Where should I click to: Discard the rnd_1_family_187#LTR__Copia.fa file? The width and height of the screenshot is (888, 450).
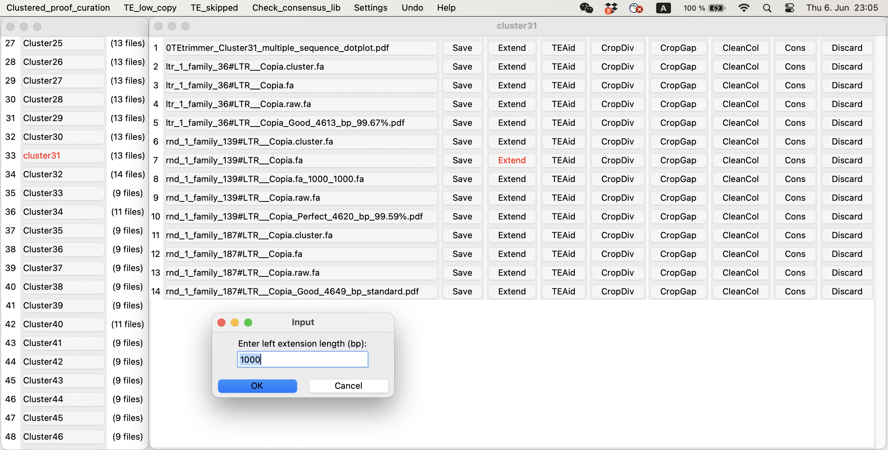point(847,254)
